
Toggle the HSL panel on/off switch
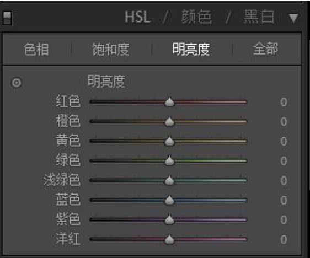pyautogui.click(x=7, y=18)
